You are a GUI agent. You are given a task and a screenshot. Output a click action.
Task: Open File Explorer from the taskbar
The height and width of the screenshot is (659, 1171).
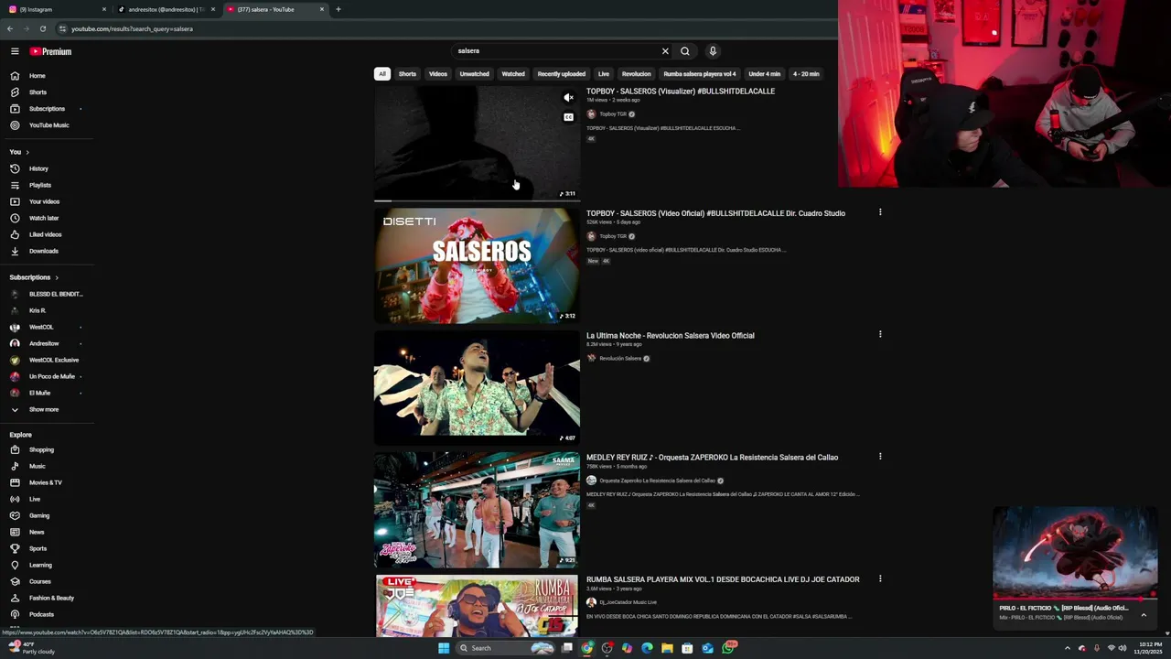click(x=667, y=648)
